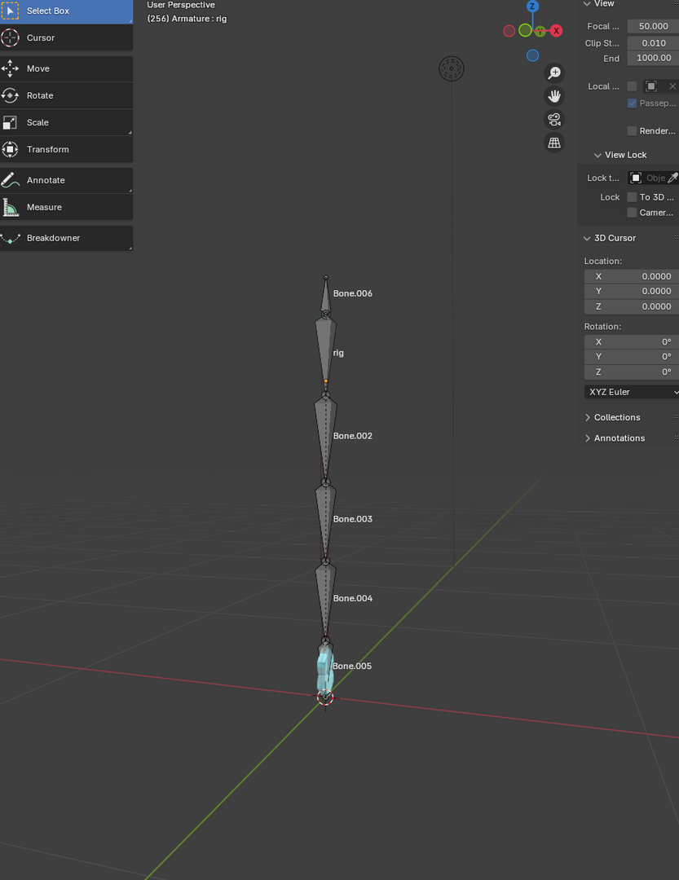
Task: Click the cursor Rotation Z field
Action: tap(631, 372)
